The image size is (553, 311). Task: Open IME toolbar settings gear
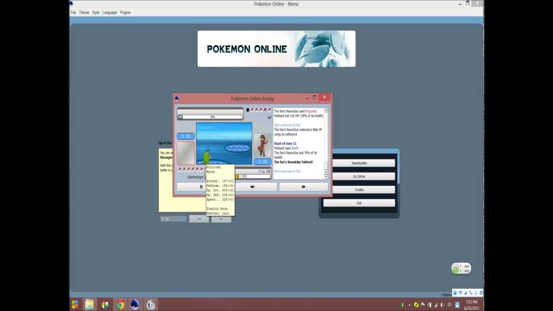[x=481, y=293]
